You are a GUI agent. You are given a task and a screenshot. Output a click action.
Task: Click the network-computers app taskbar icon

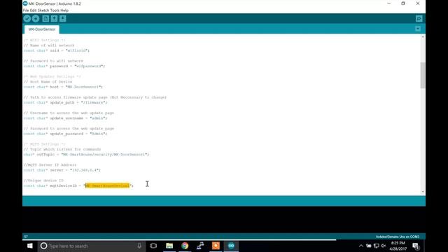pyautogui.click(x=200, y=246)
